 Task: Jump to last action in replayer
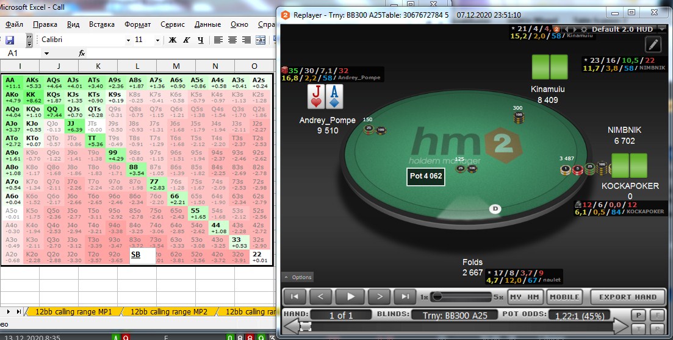point(405,296)
